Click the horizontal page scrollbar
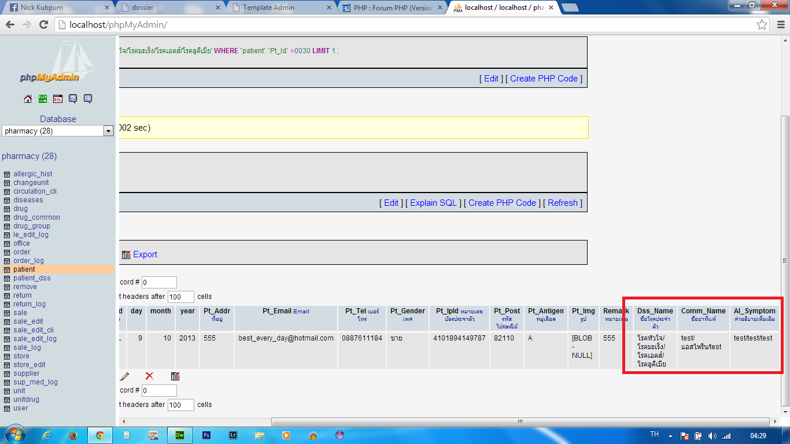The image size is (790, 444). click(520, 422)
